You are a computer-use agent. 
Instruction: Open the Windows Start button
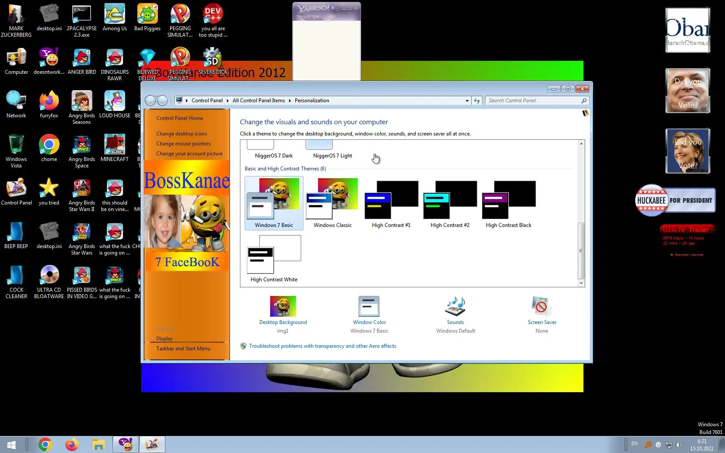[x=12, y=444]
